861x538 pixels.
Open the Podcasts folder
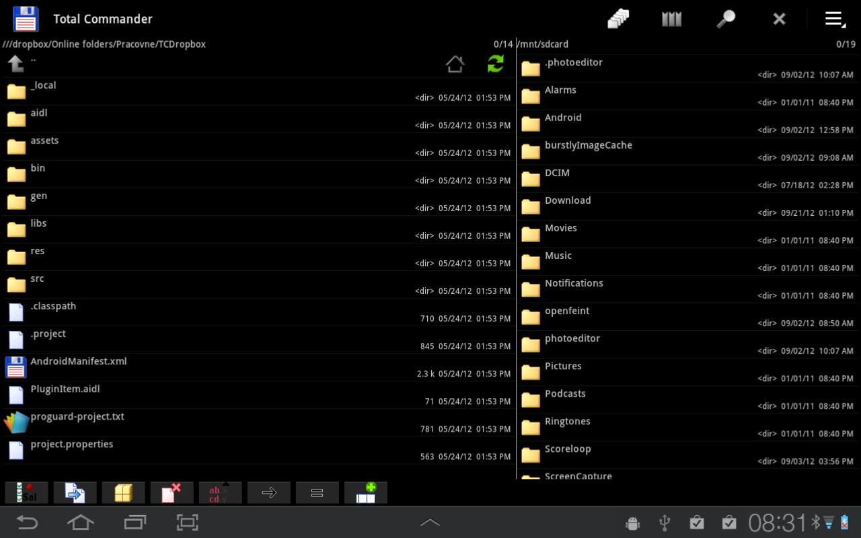(x=689, y=399)
